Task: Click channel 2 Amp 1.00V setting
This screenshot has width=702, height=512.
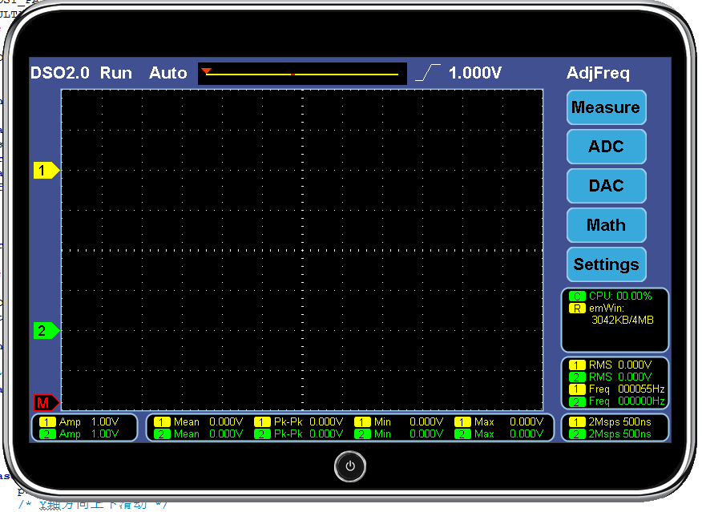Action: click(89, 434)
